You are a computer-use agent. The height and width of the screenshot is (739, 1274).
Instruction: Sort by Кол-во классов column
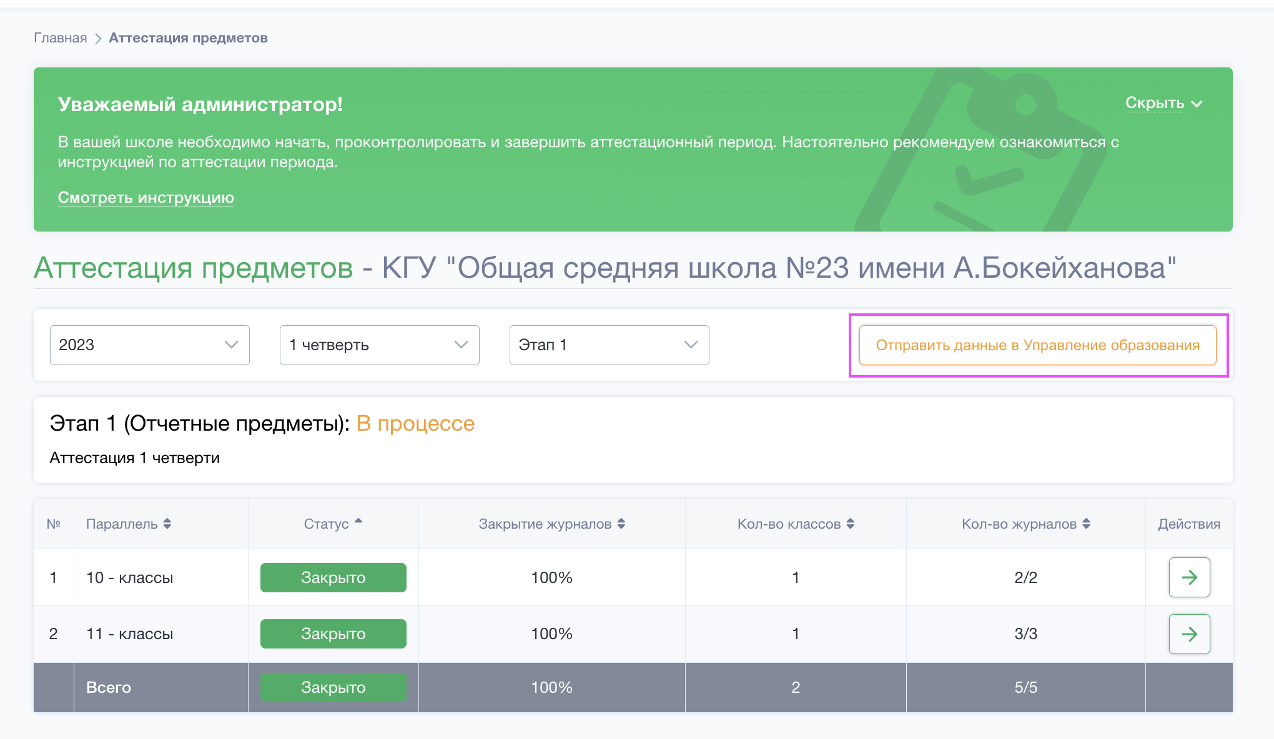(796, 524)
